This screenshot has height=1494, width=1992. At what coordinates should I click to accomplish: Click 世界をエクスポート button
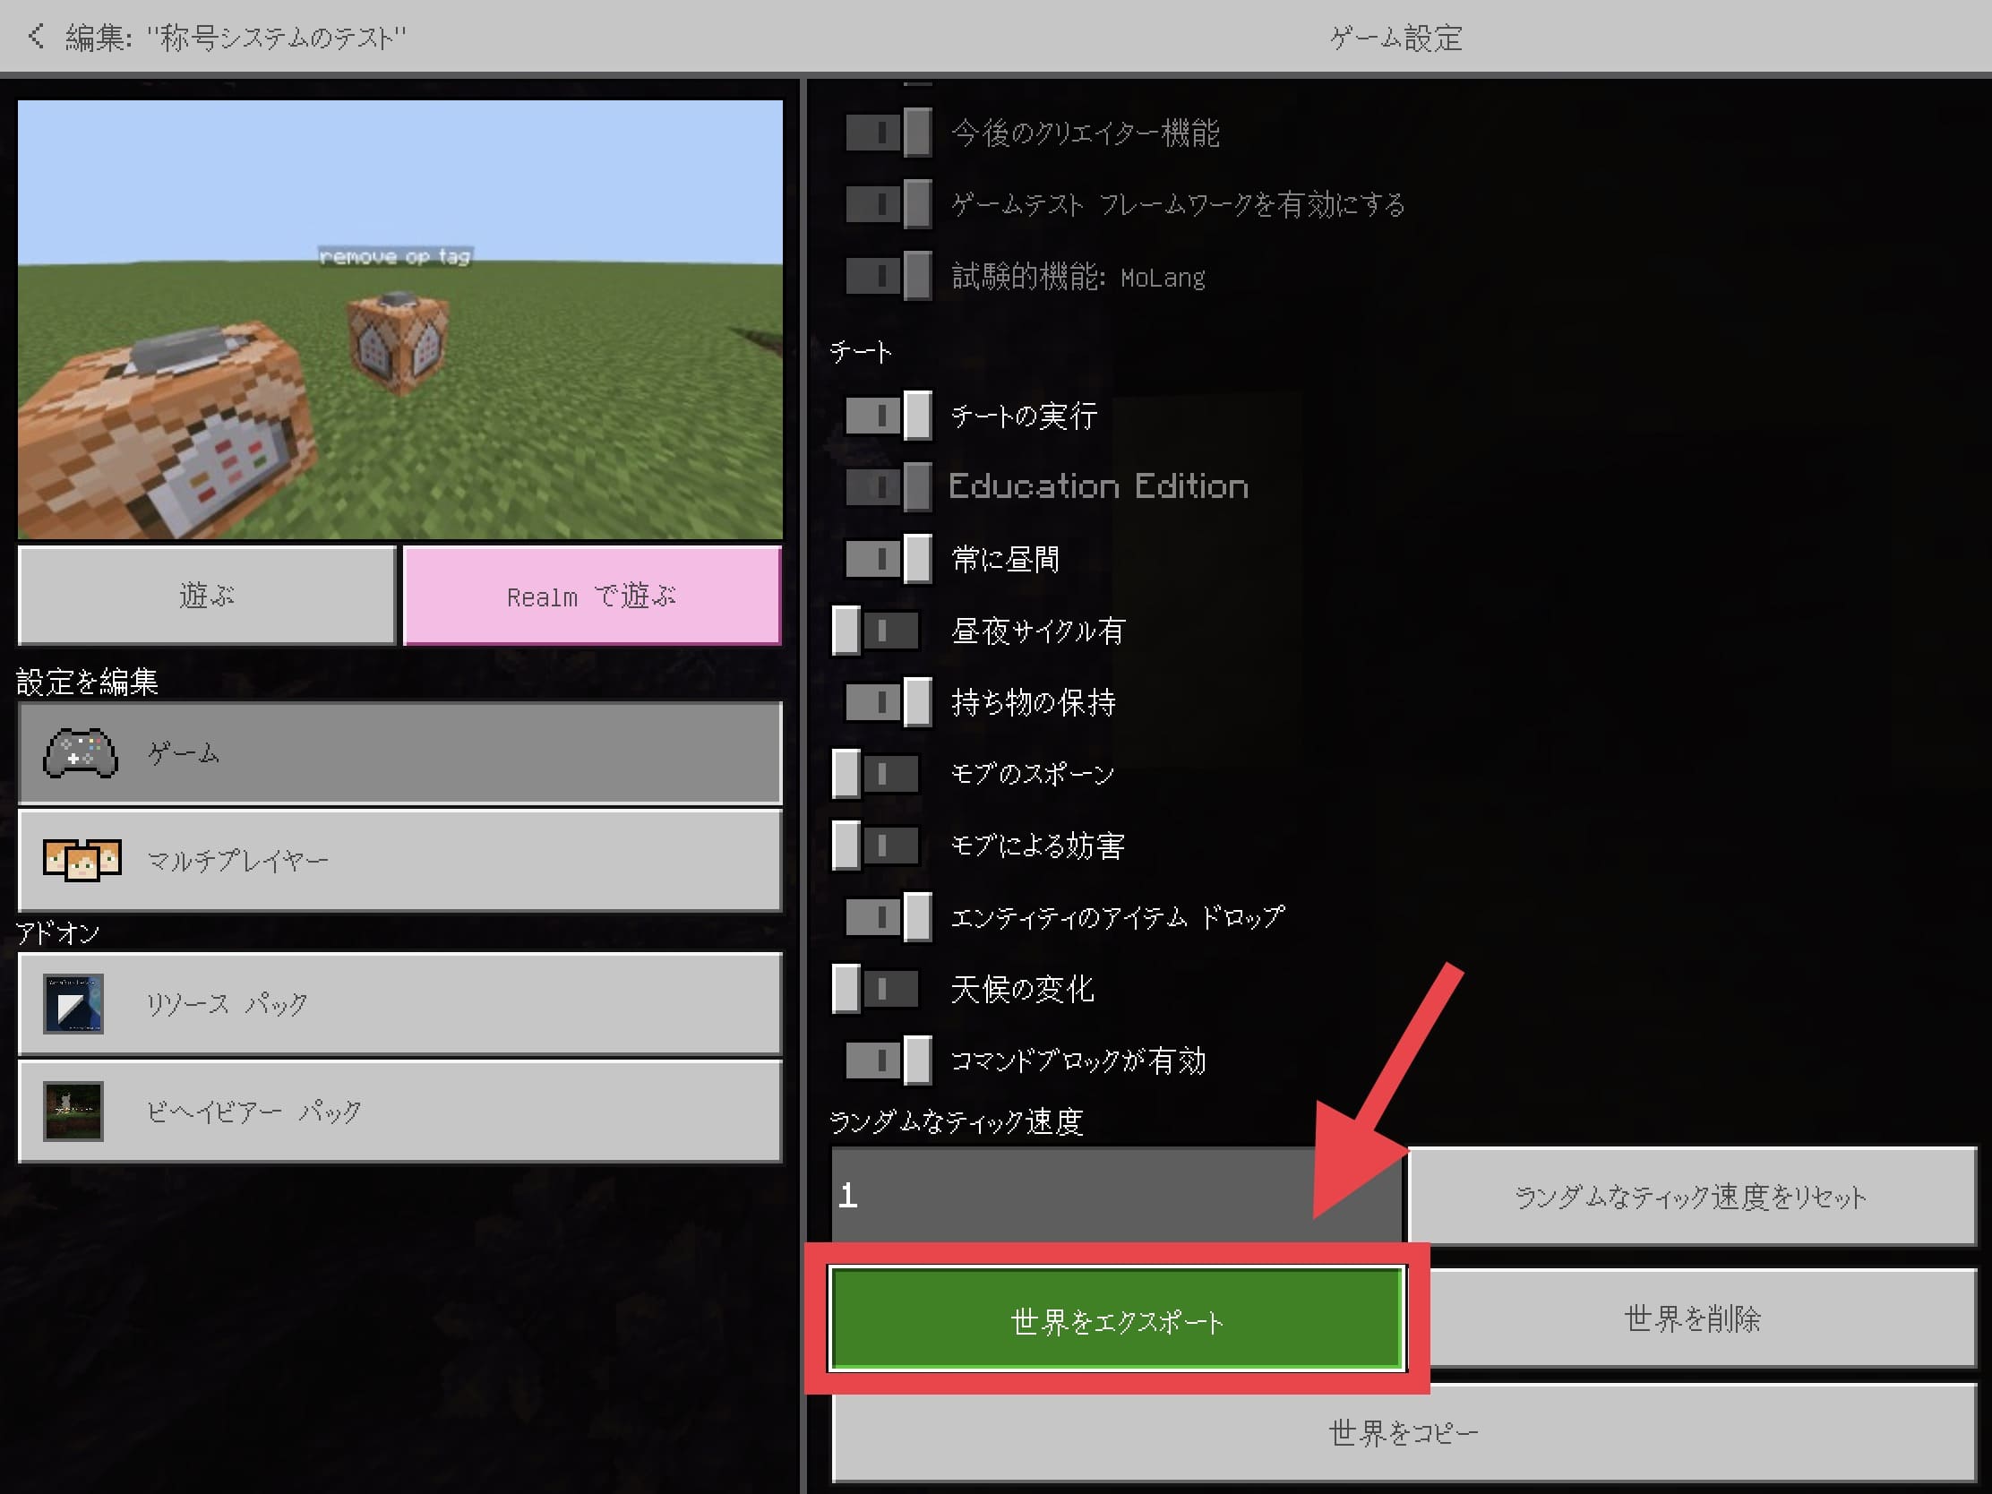point(1117,1320)
